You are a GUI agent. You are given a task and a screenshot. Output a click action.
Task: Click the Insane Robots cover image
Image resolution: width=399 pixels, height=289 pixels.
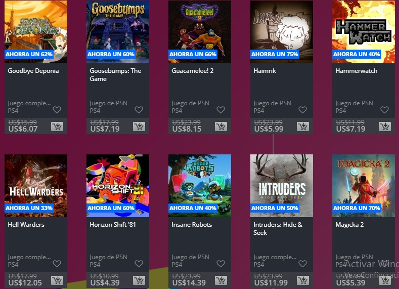[200, 186]
